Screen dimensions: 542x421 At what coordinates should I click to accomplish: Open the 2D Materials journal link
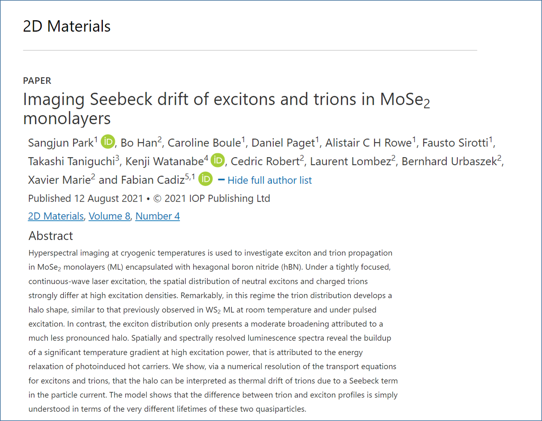[x=56, y=216]
